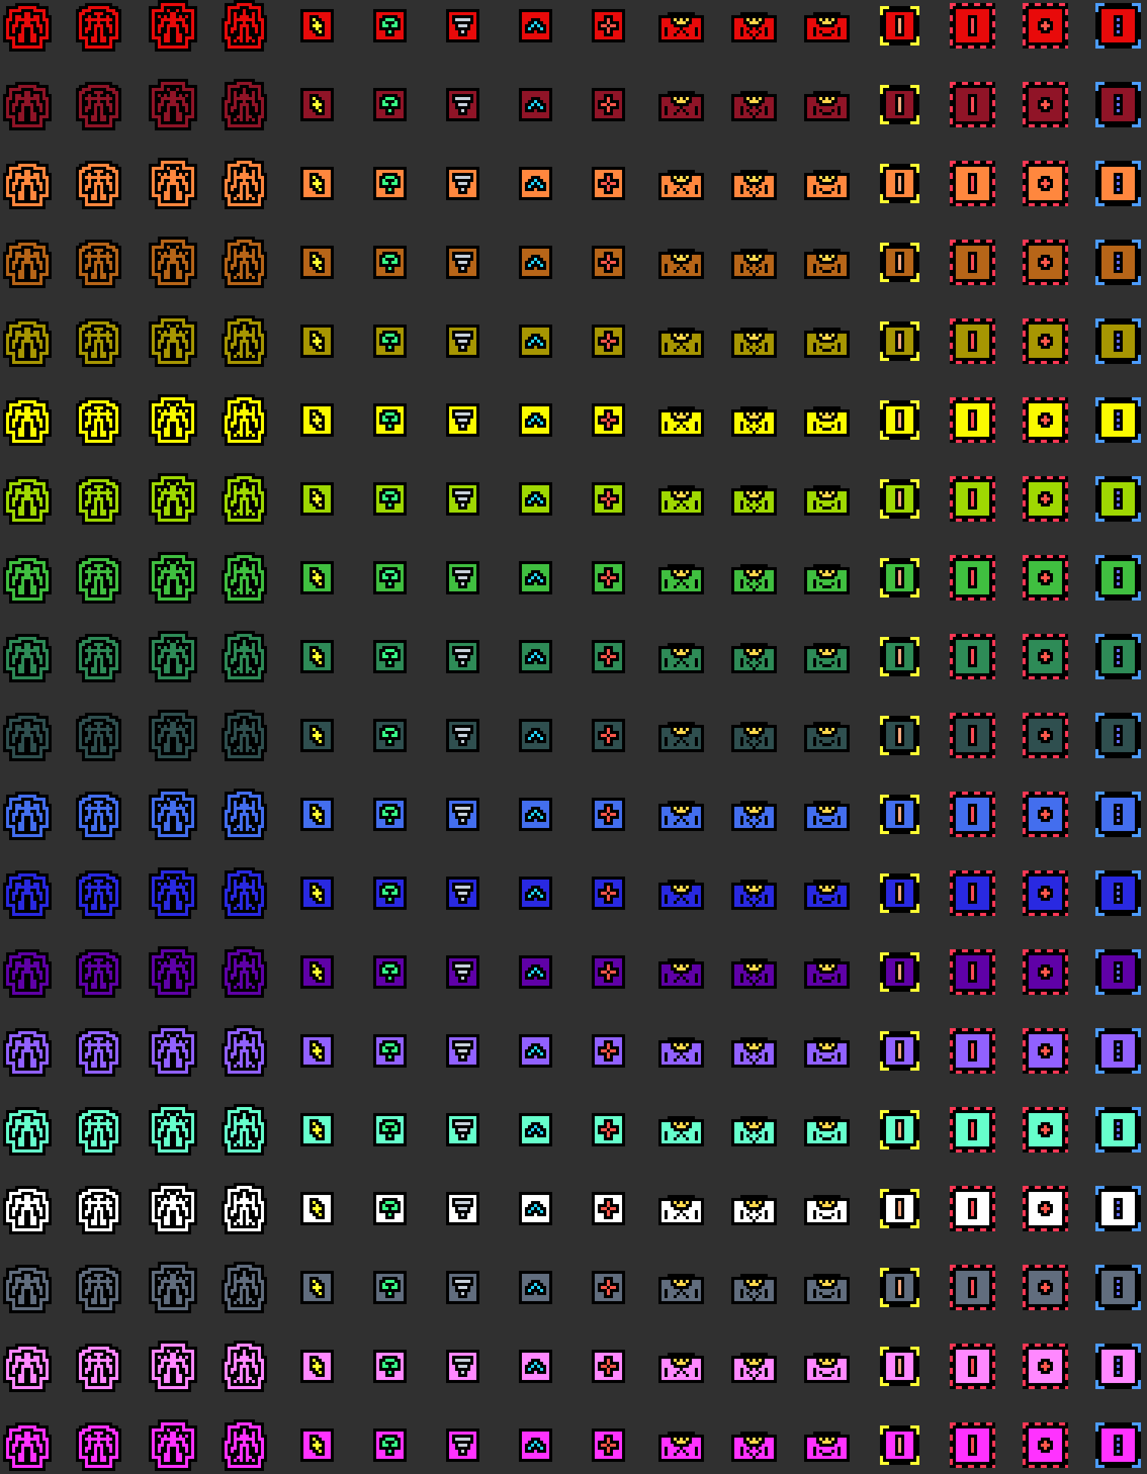Click the yellow-cornered bar icon on gray tile
1147x1474 pixels.
click(x=900, y=1288)
